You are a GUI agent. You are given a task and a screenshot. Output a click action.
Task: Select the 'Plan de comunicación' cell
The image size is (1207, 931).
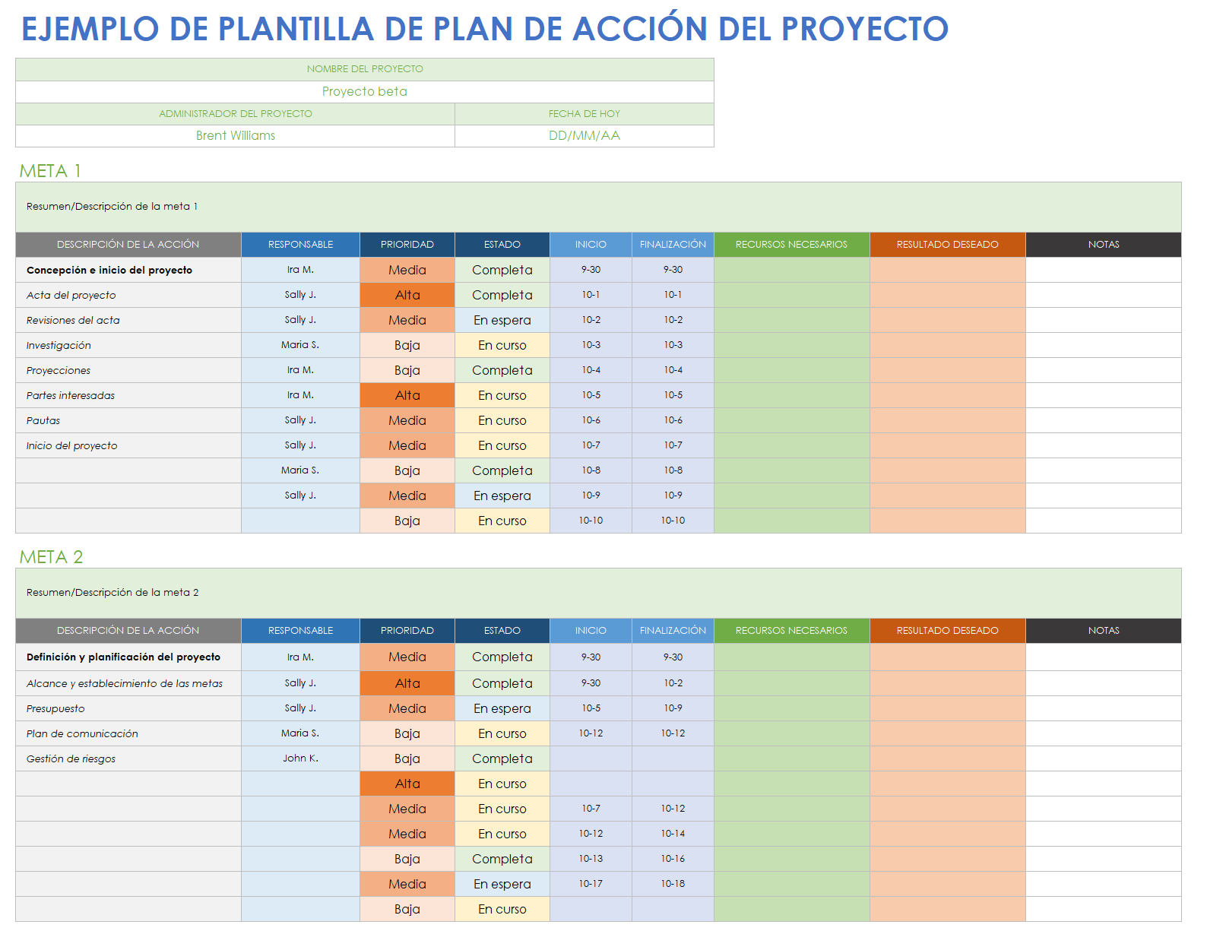[128, 733]
